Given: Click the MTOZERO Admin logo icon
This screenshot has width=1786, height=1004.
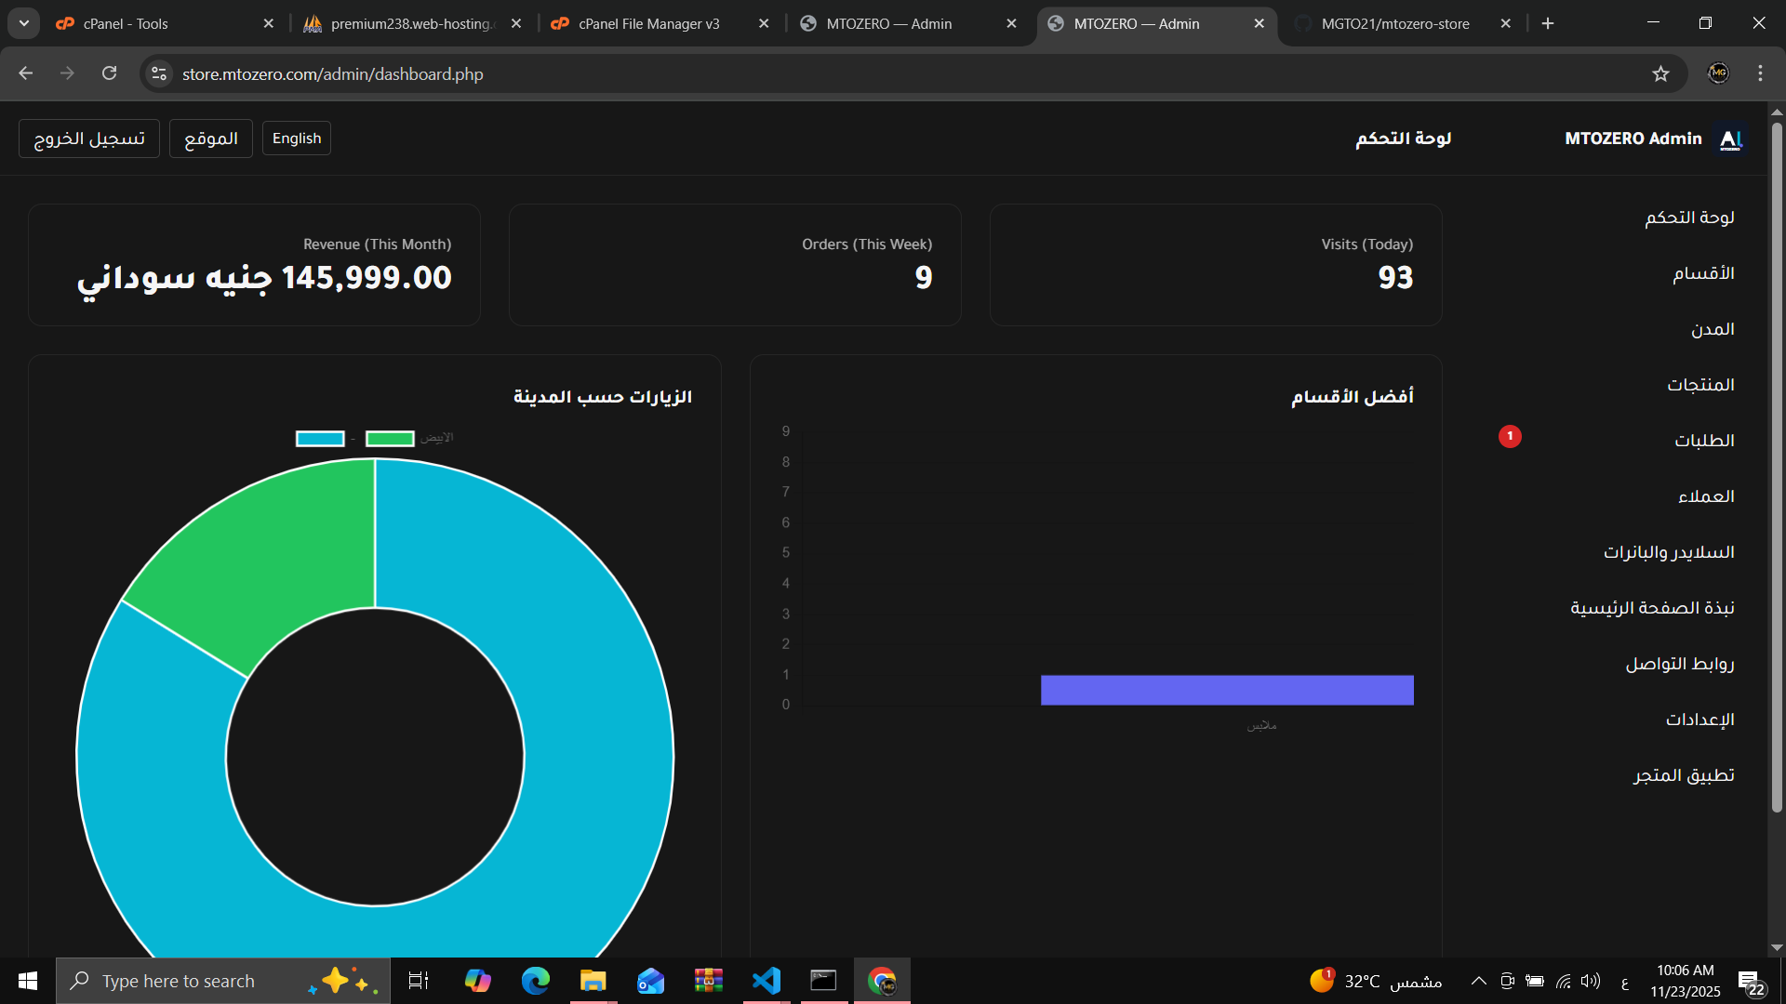Looking at the screenshot, I should coord(1730,139).
